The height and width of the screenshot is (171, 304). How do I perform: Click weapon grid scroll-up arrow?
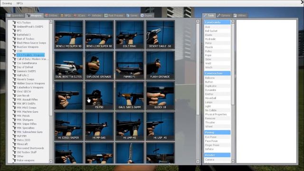(198, 21)
